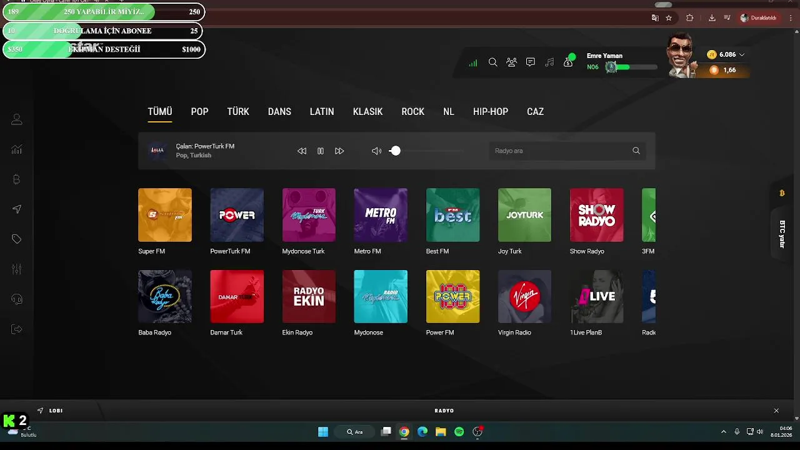Play the Virgin Radio station thumbnail
Viewport: 800px width, 450px height.
coord(525,296)
